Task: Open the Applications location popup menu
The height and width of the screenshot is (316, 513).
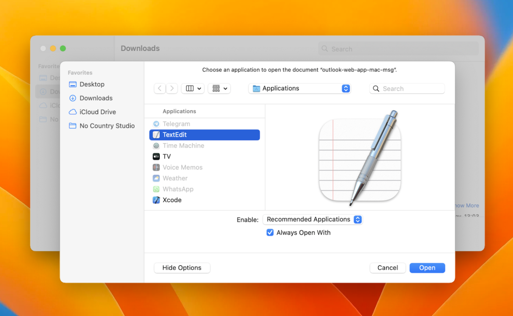Action: [x=299, y=88]
